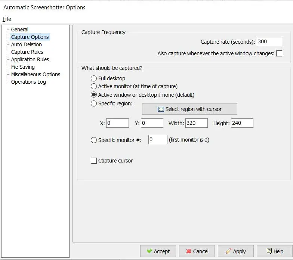This screenshot has height=260, width=293.
Task: Click the X coordinate input field
Action: 117,123
